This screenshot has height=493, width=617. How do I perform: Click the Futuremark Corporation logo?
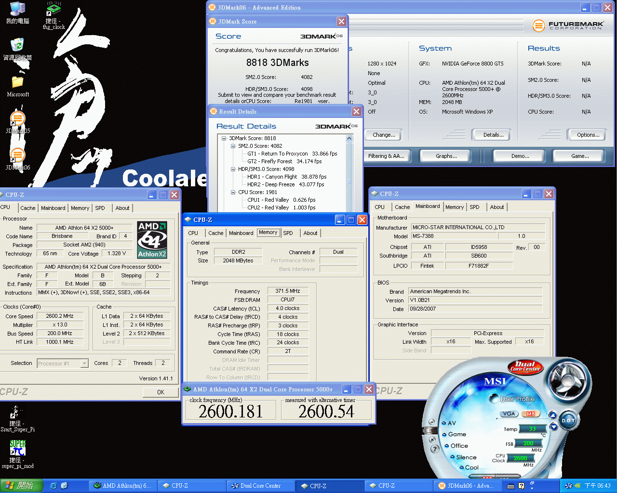568,25
